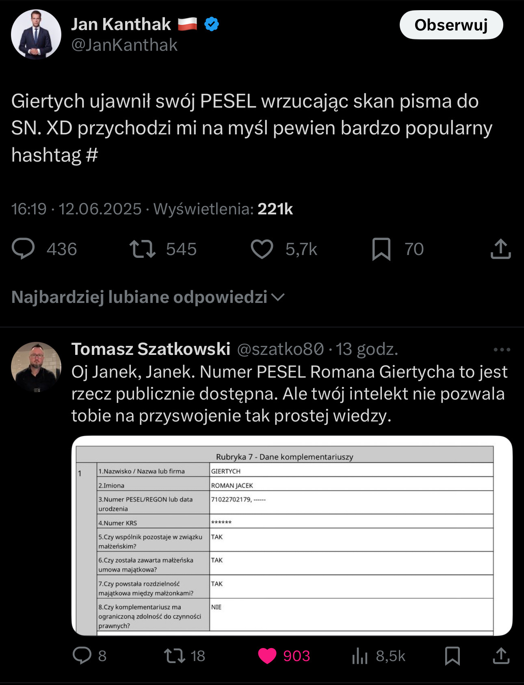Click the @JanKanthak handle
Screen dimensions: 524x685
coord(124,45)
